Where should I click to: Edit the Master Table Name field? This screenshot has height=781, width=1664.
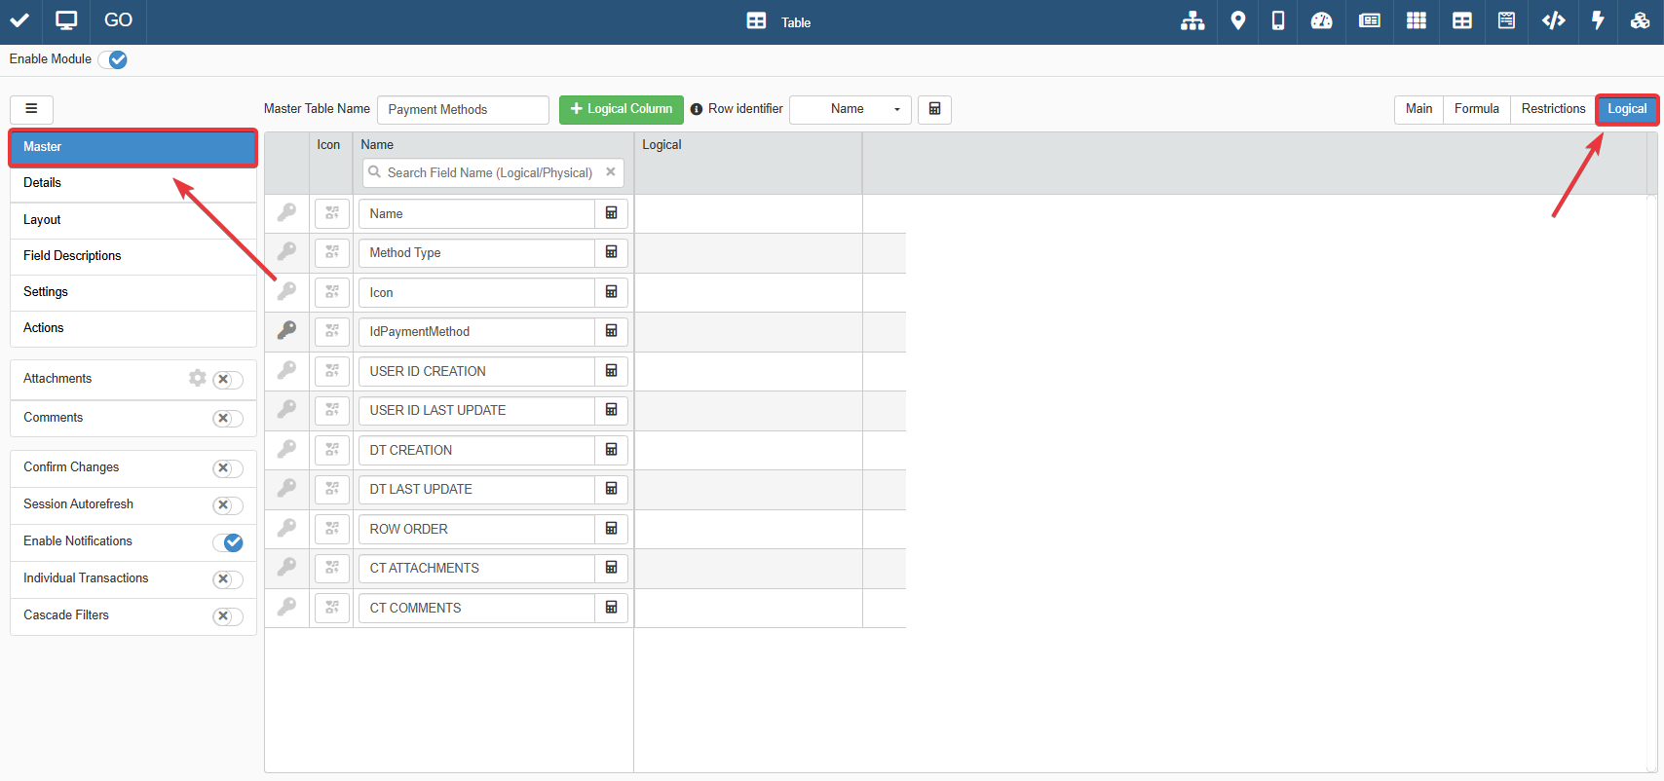463,109
